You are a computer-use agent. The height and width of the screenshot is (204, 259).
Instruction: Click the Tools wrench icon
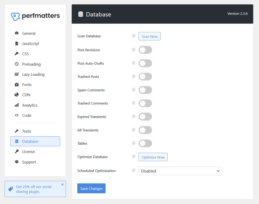[17, 131]
